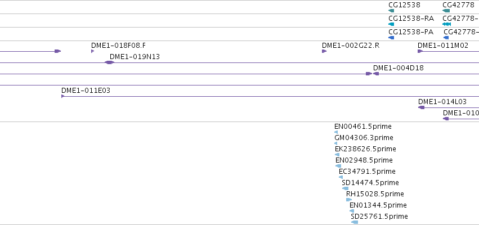Click DME1-002G22.R clone end arrow

coord(324,51)
